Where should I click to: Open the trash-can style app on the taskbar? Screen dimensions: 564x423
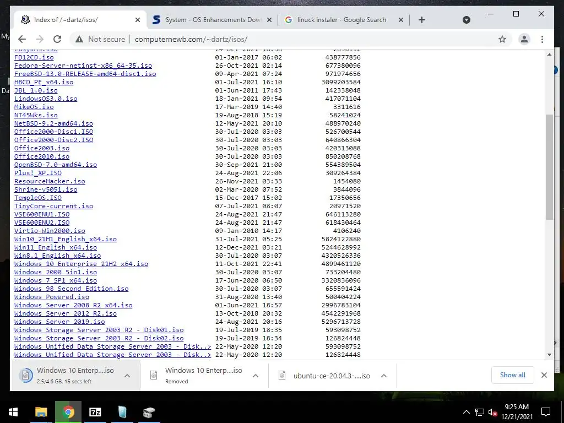tap(122, 412)
